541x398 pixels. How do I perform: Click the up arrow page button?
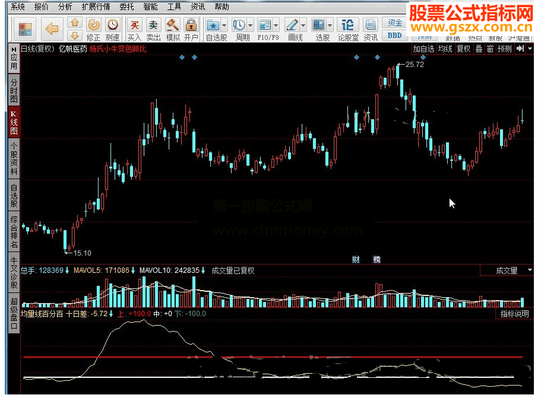tap(74, 23)
